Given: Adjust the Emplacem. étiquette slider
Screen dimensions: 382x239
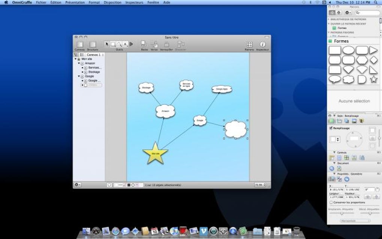Looking at the screenshot, I should [x=342, y=214].
